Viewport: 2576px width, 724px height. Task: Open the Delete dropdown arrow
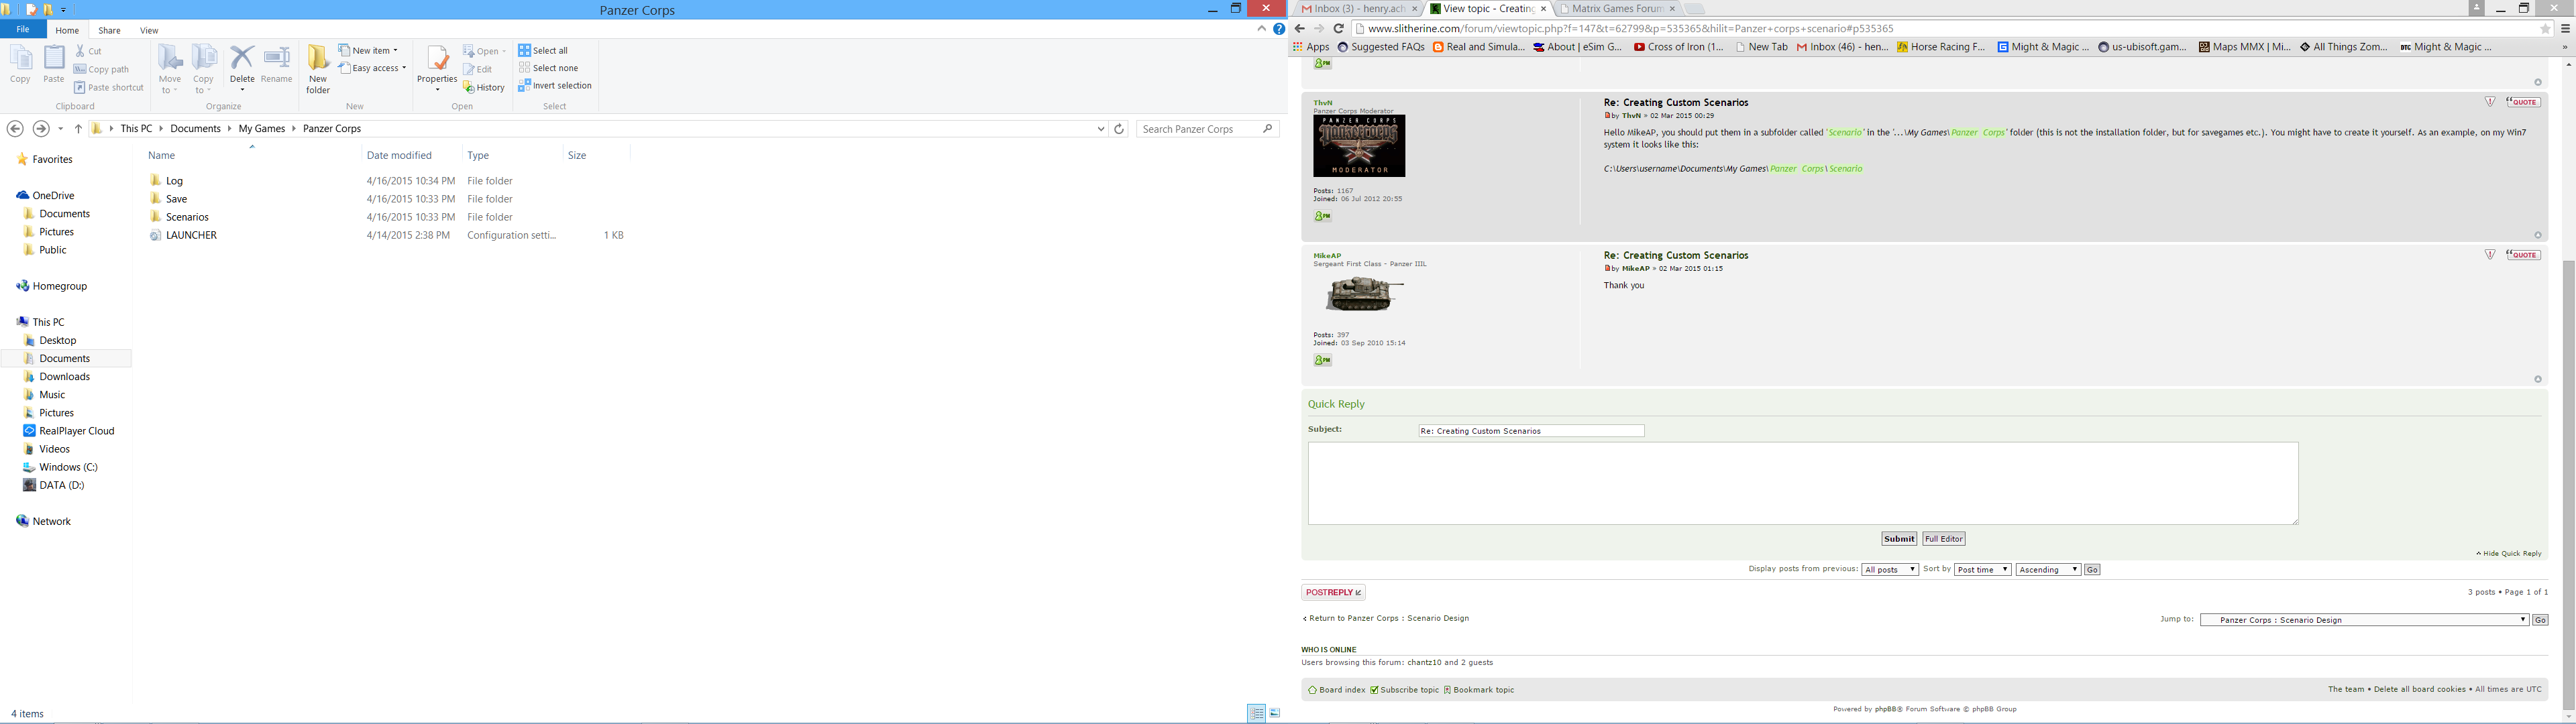click(242, 90)
